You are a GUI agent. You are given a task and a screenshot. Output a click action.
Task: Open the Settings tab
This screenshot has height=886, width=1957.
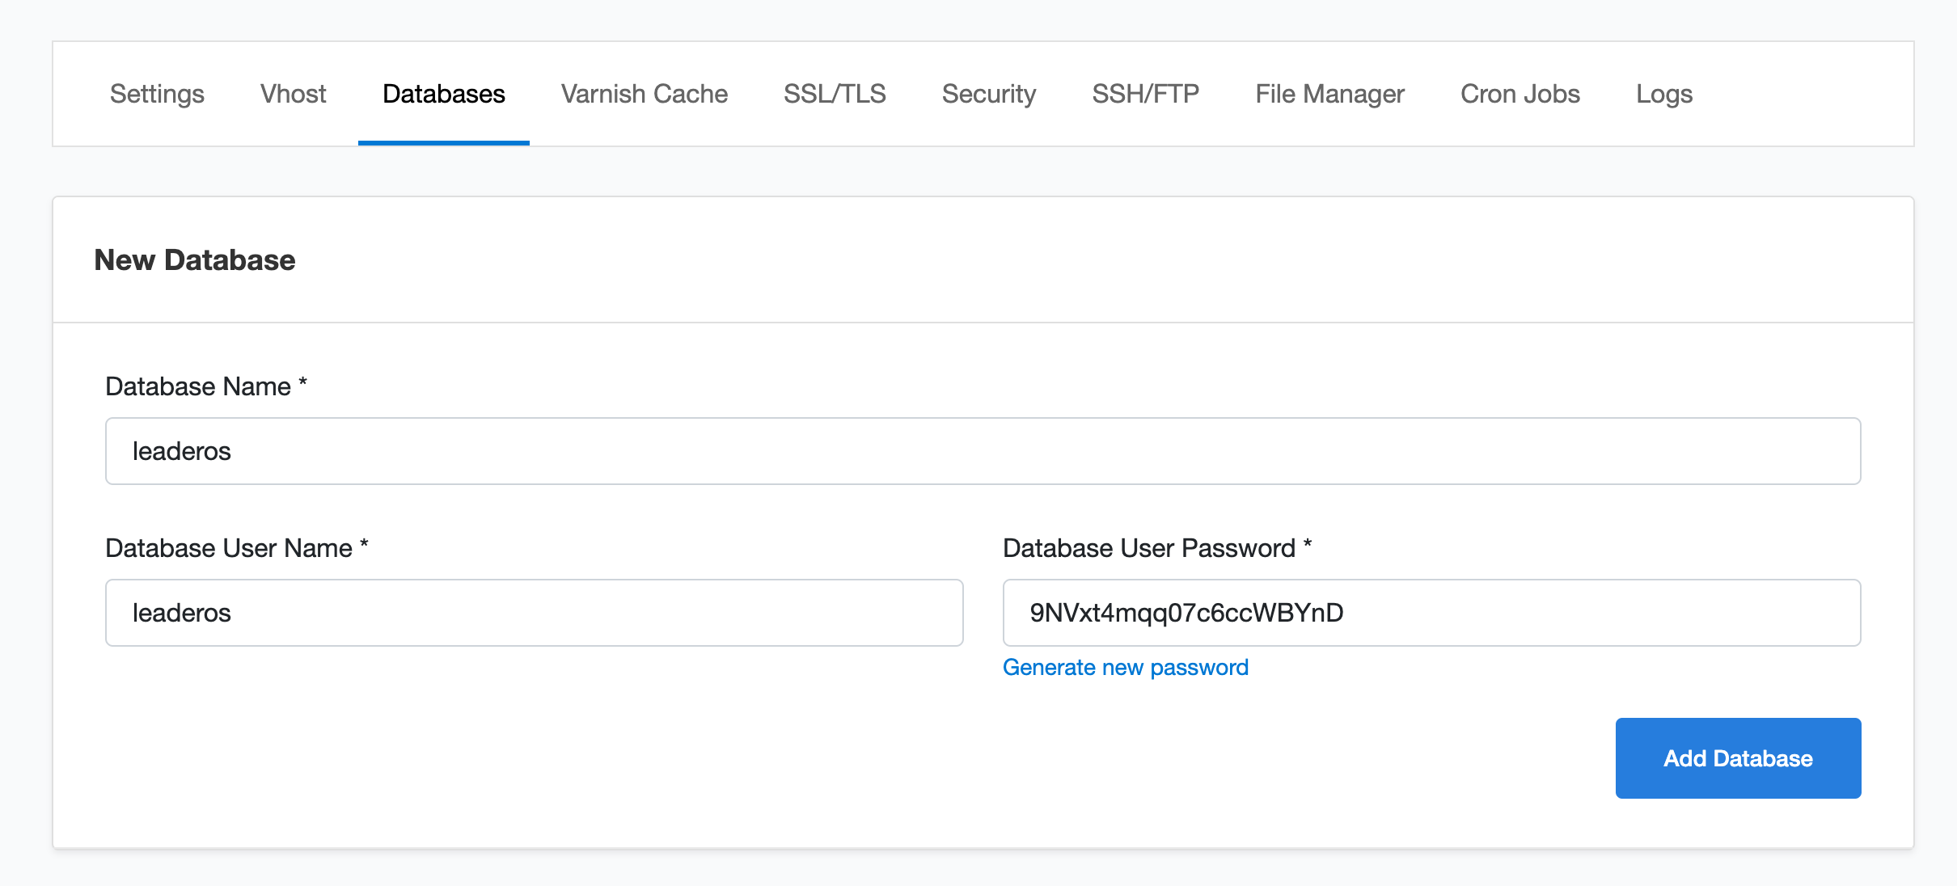pyautogui.click(x=157, y=94)
